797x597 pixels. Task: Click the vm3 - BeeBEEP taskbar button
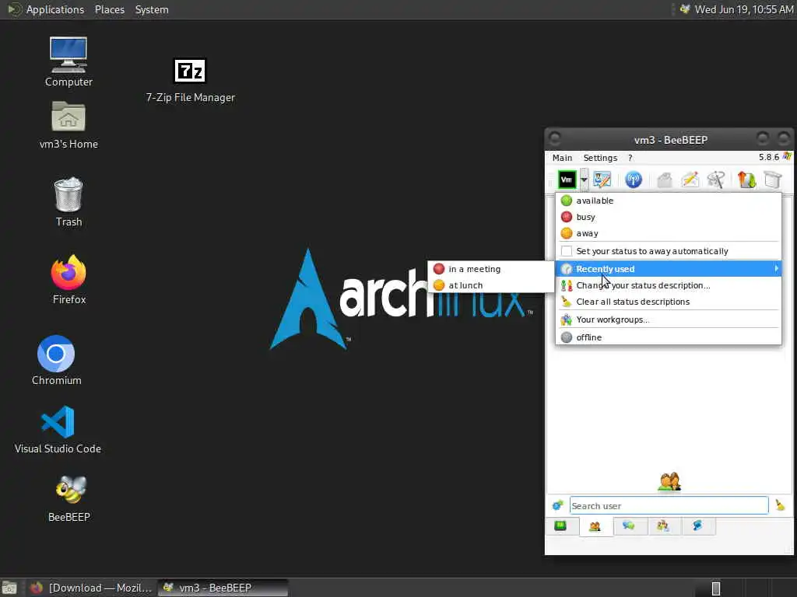[x=223, y=588]
